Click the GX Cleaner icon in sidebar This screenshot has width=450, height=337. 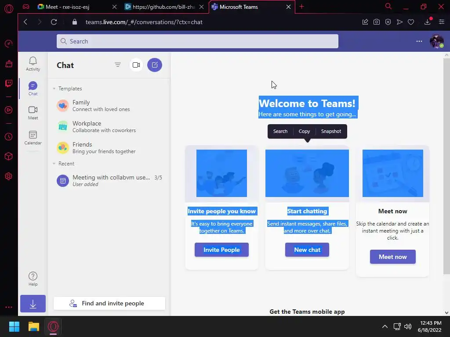[9, 64]
